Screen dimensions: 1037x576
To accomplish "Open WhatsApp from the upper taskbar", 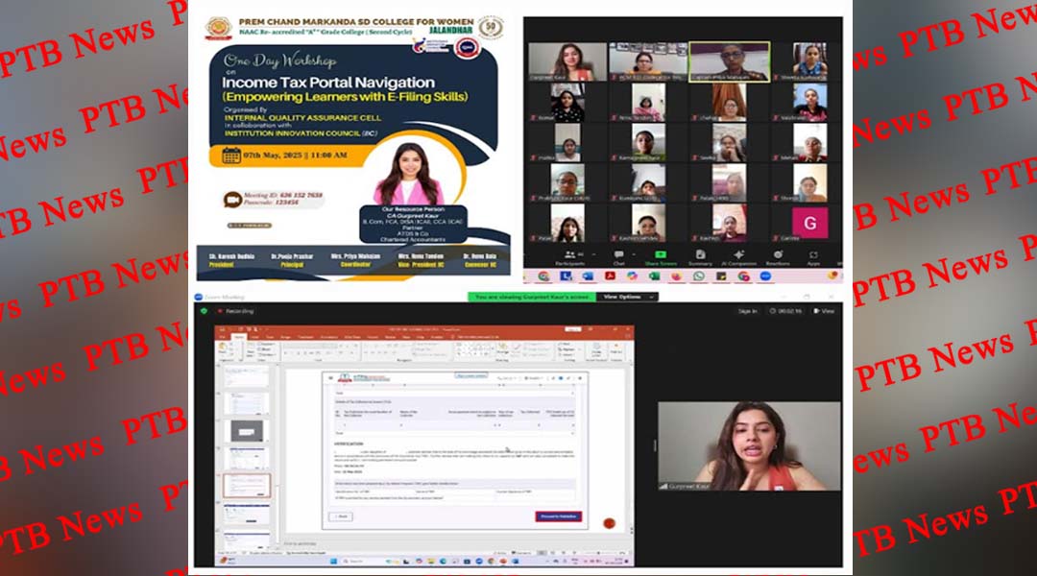I will click(698, 276).
